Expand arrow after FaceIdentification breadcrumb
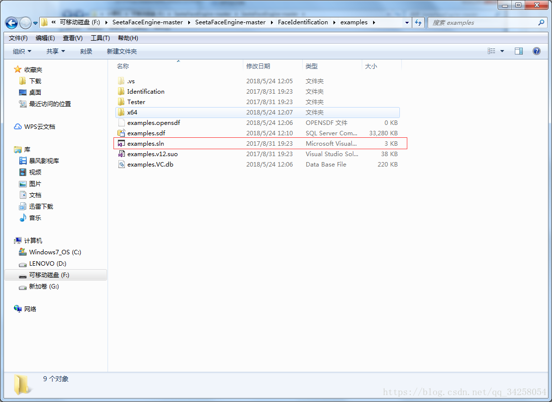Image resolution: width=552 pixels, height=402 pixels. pyautogui.click(x=334, y=22)
